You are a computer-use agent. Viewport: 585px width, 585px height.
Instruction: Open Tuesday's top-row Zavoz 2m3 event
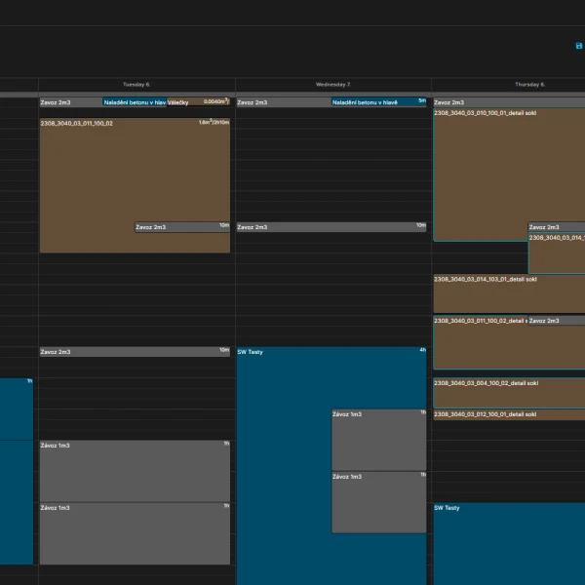pyautogui.click(x=71, y=102)
